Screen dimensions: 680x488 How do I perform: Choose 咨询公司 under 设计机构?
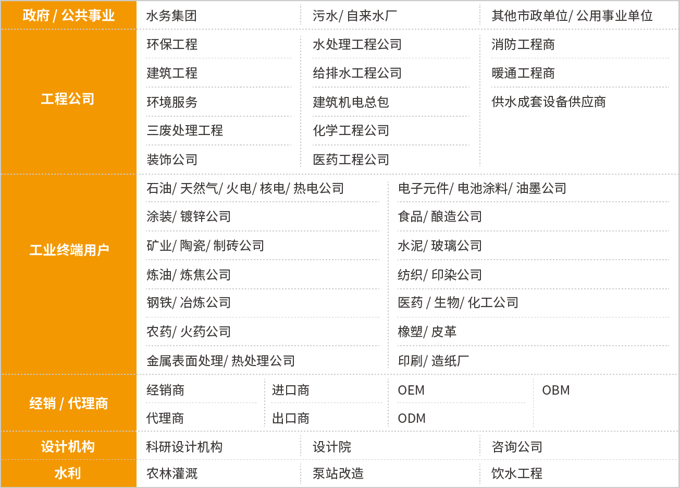tap(517, 447)
